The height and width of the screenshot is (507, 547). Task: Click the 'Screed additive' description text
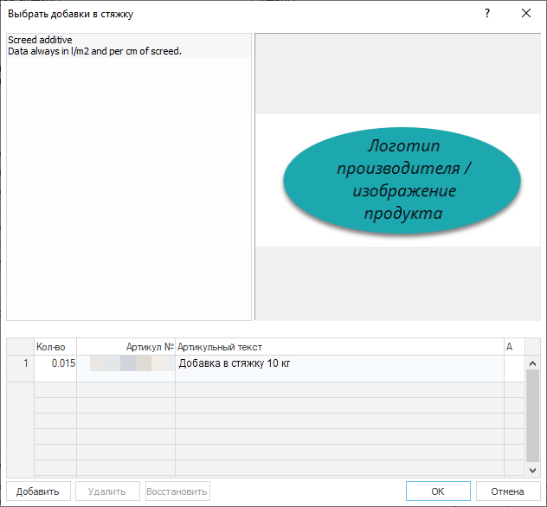40,40
